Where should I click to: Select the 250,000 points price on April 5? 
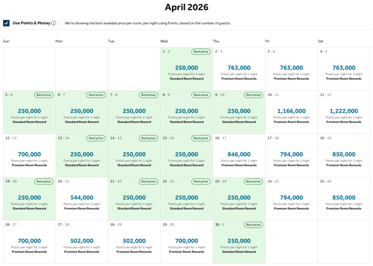(29, 111)
